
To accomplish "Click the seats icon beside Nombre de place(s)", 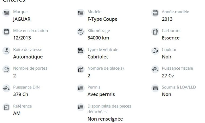I will pos(81,69).
